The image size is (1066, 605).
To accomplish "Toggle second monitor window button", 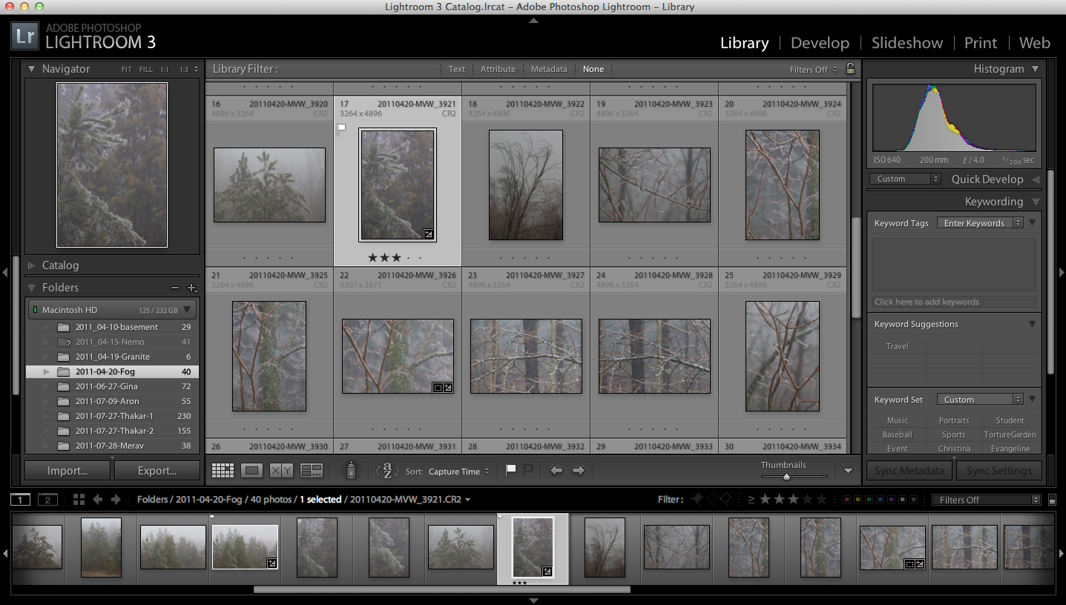I will [47, 500].
